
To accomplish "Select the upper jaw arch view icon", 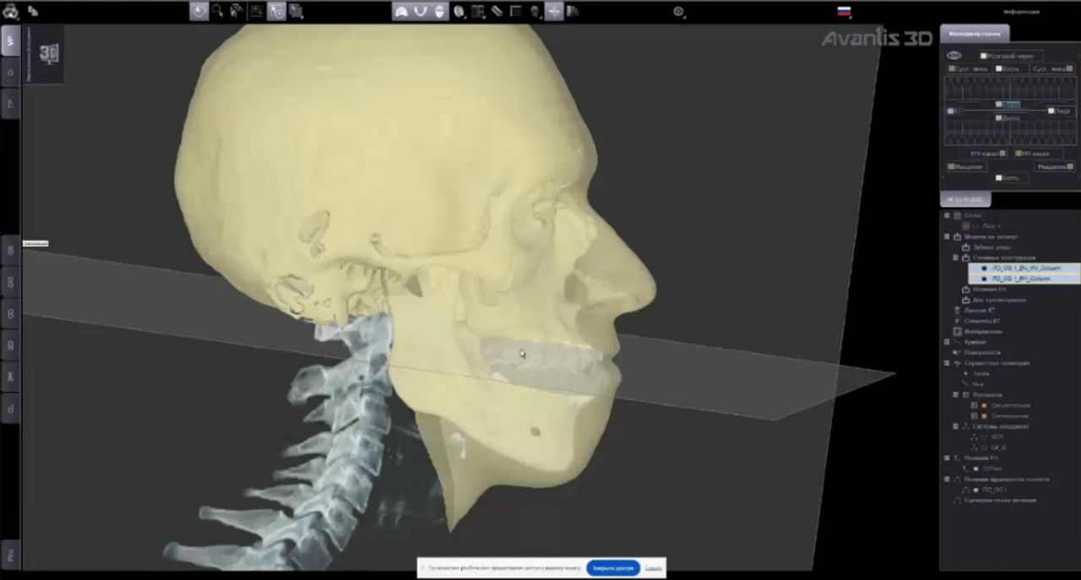I will 402,11.
